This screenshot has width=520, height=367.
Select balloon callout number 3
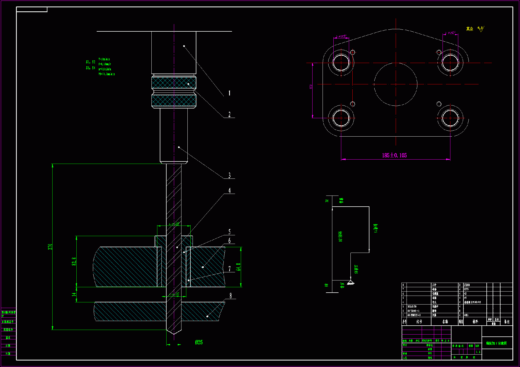coord(229,176)
